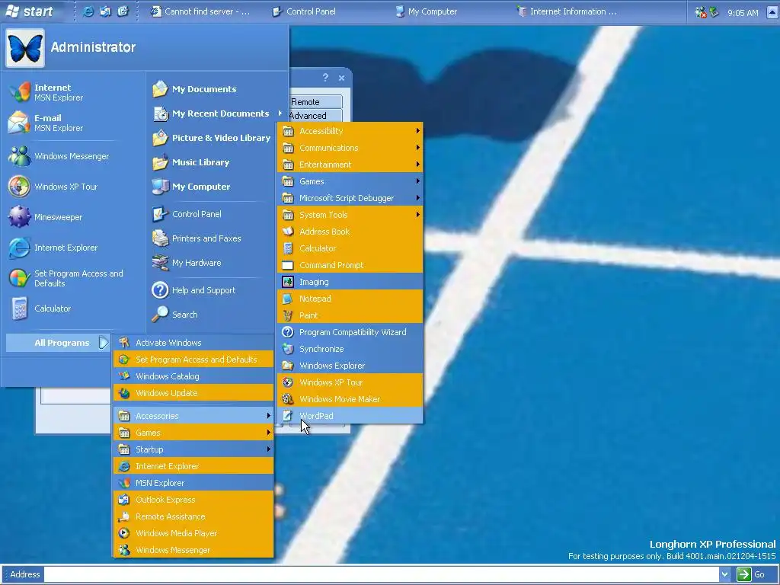Click the All Programs button
Screen dimensions: 780x585
pyautogui.click(x=58, y=343)
